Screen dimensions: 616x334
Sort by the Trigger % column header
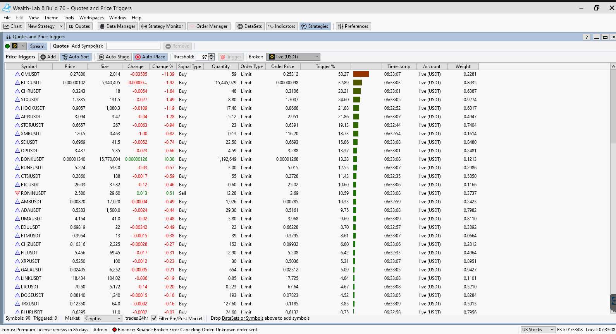click(x=325, y=66)
